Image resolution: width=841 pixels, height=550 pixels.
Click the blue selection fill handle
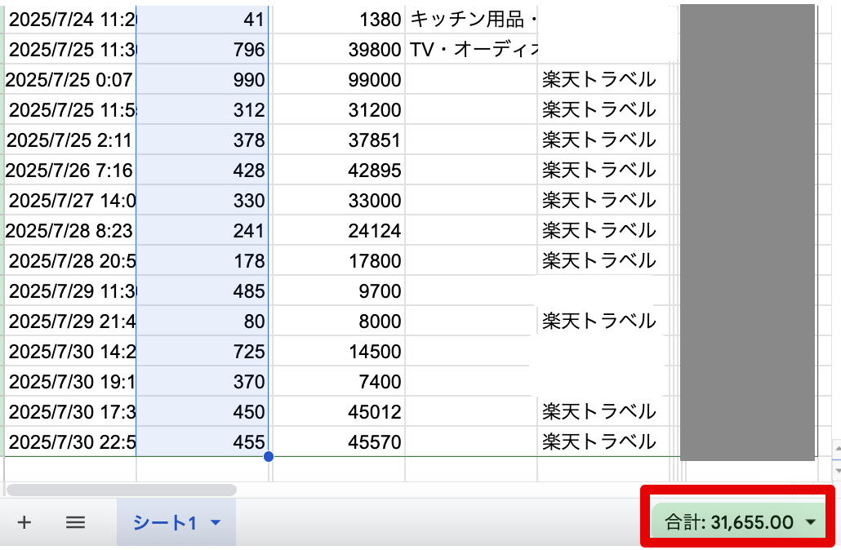tap(268, 456)
